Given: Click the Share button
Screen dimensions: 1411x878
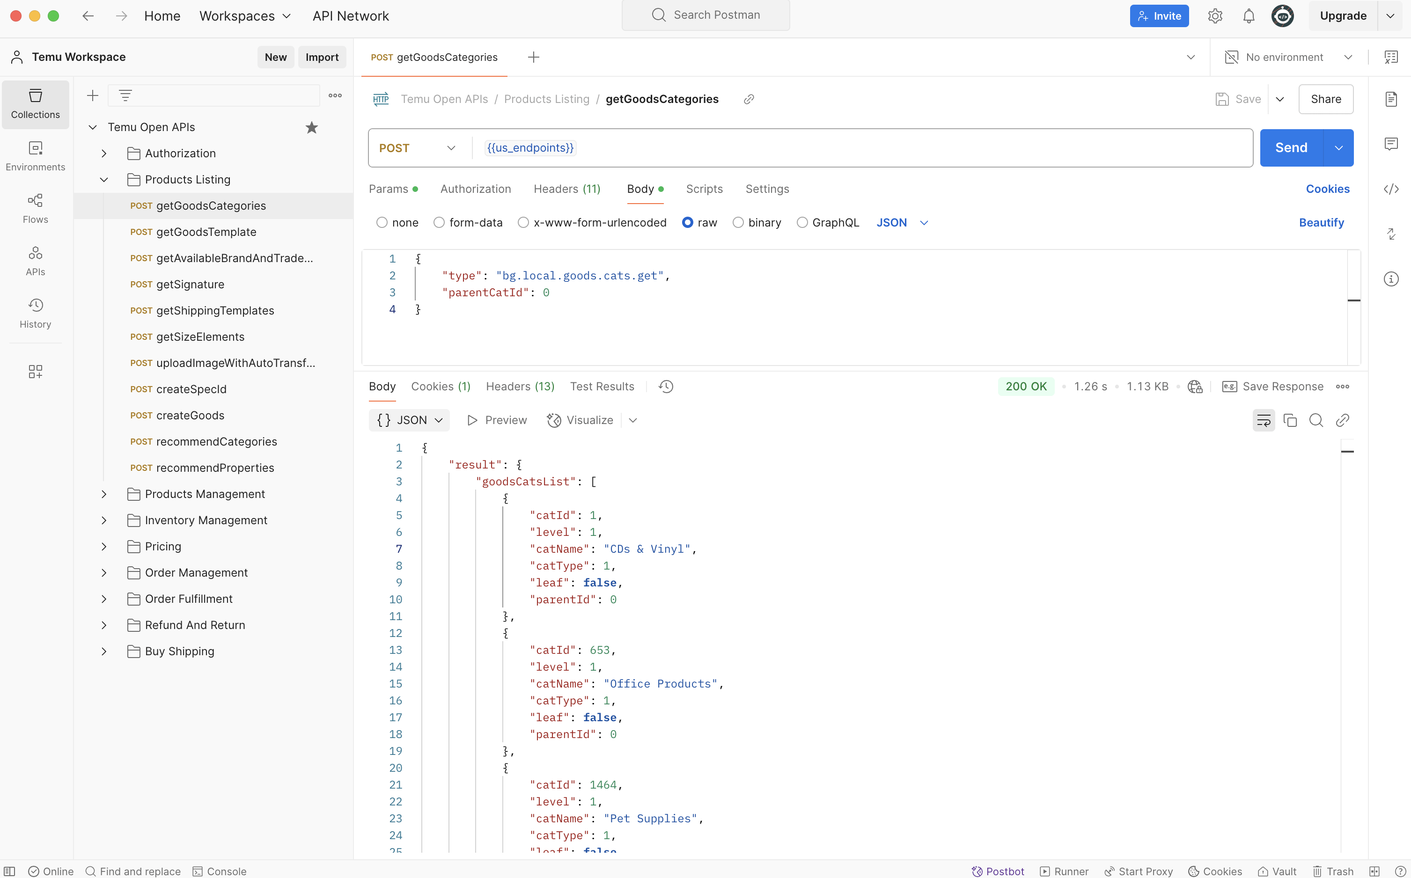Looking at the screenshot, I should pos(1326,99).
